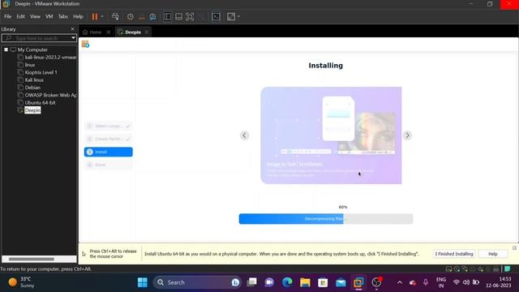Select the kali-linux-2023.2-vmware VM

coord(50,58)
